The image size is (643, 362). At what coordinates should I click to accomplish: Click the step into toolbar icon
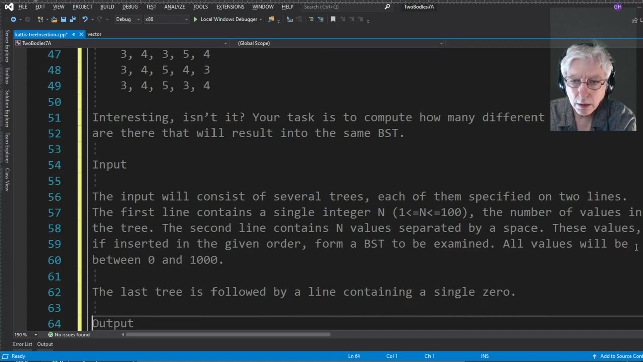coord(290,19)
